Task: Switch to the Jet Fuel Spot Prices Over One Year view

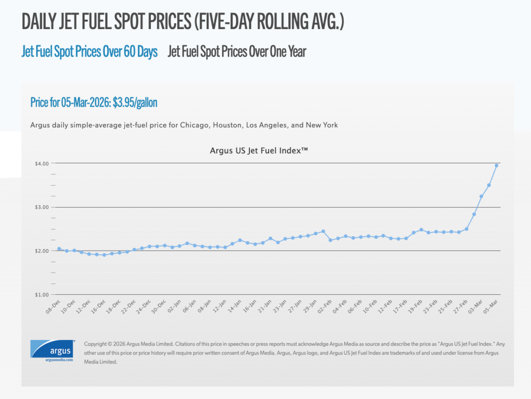Action: [237, 51]
